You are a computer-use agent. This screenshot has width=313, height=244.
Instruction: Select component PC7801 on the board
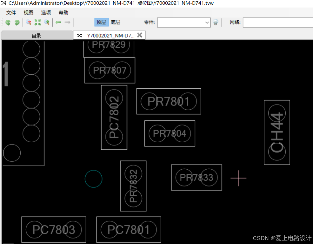tap(129, 230)
